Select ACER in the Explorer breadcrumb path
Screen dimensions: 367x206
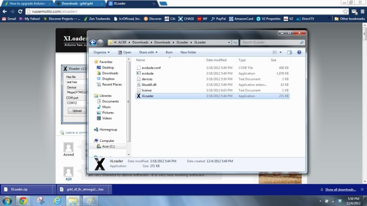tap(122, 42)
